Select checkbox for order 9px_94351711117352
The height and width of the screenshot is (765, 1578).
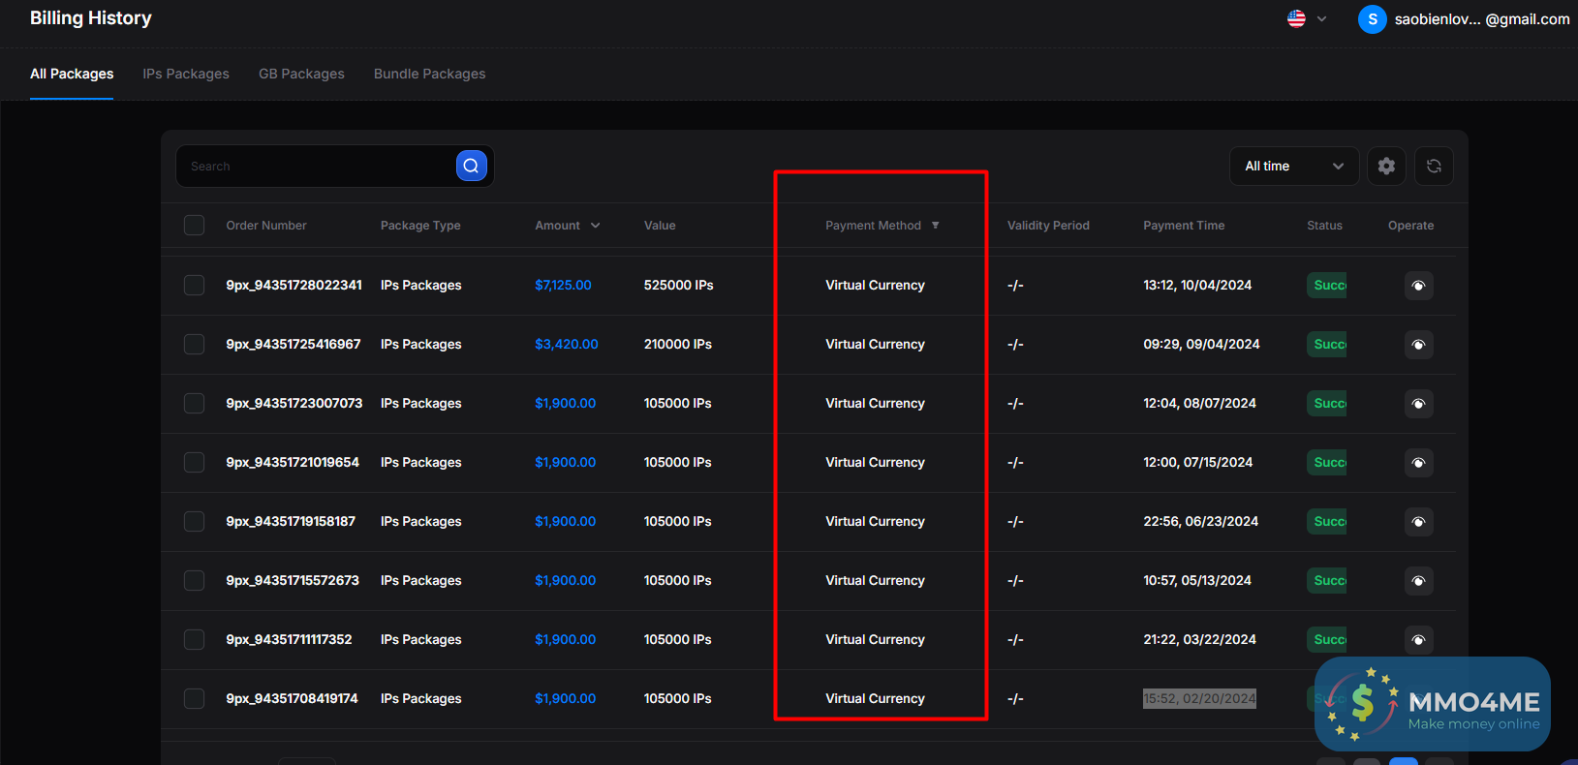coord(195,640)
